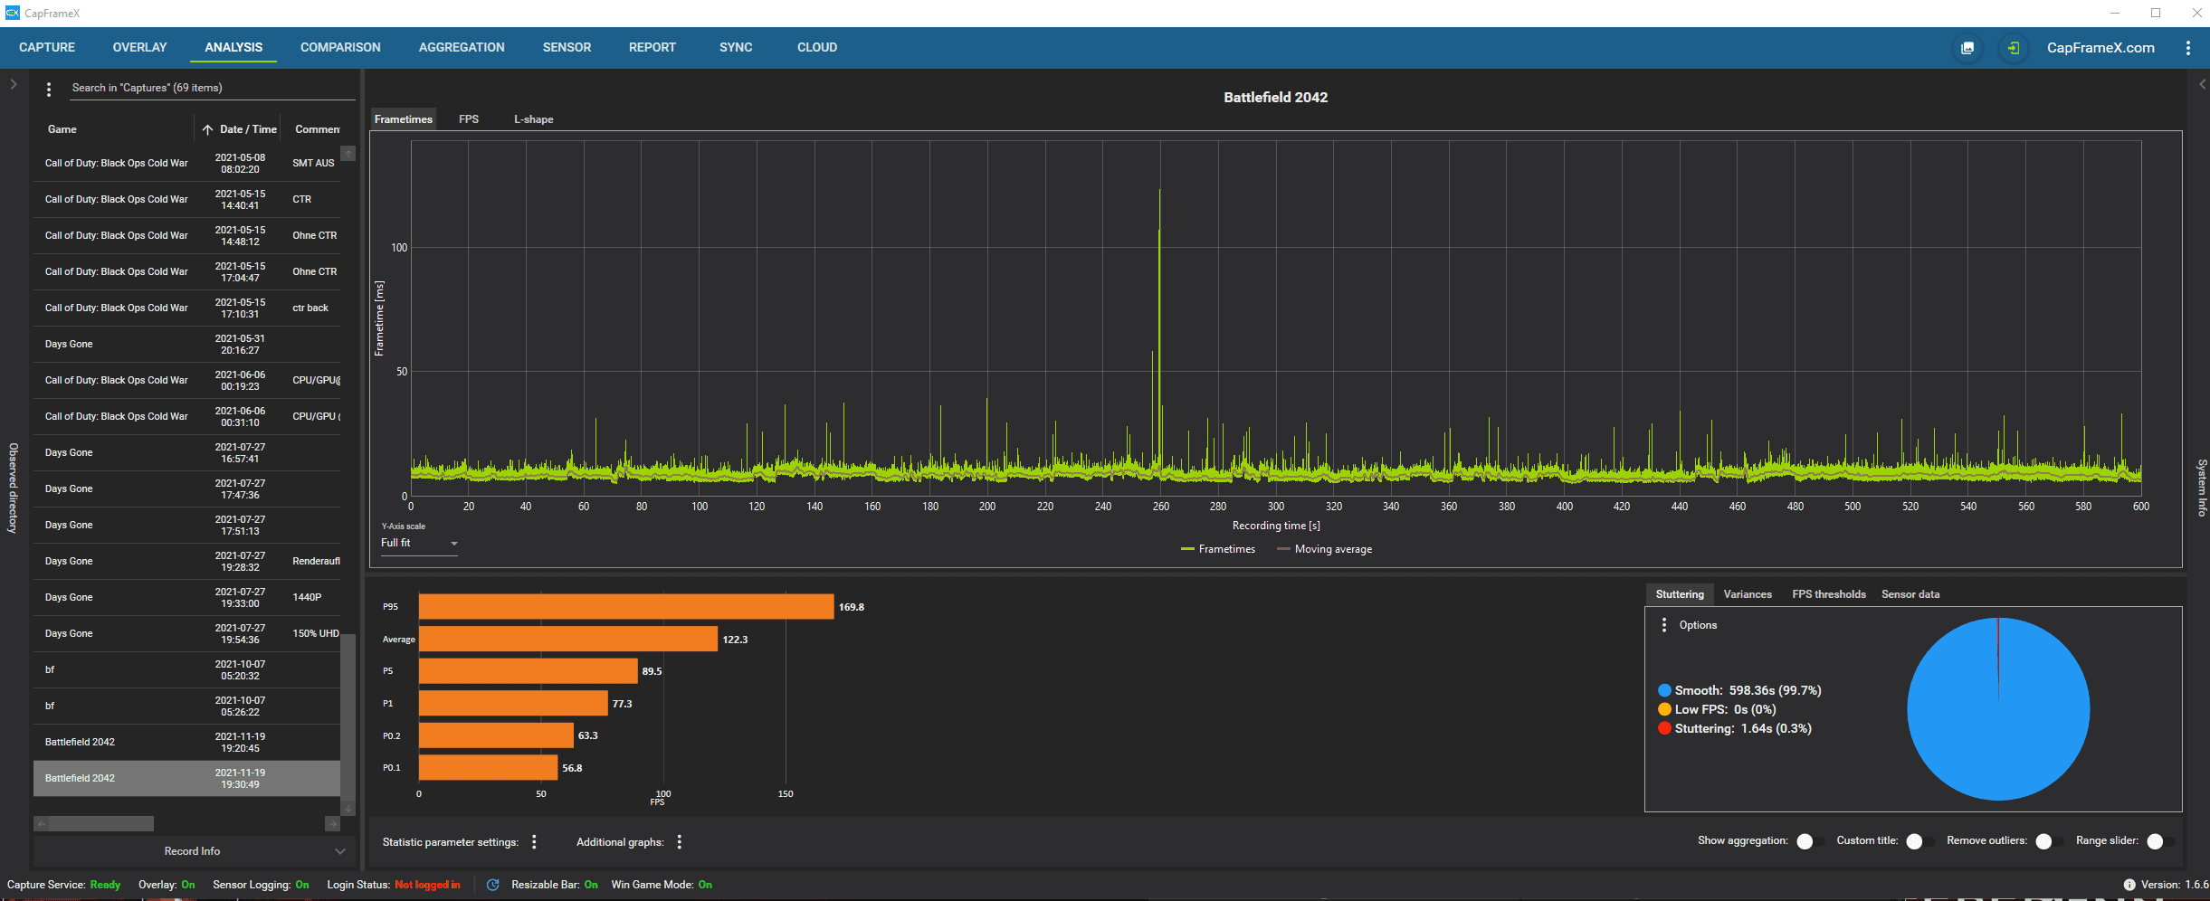
Task: Open the REPORT tab
Action: 653,48
